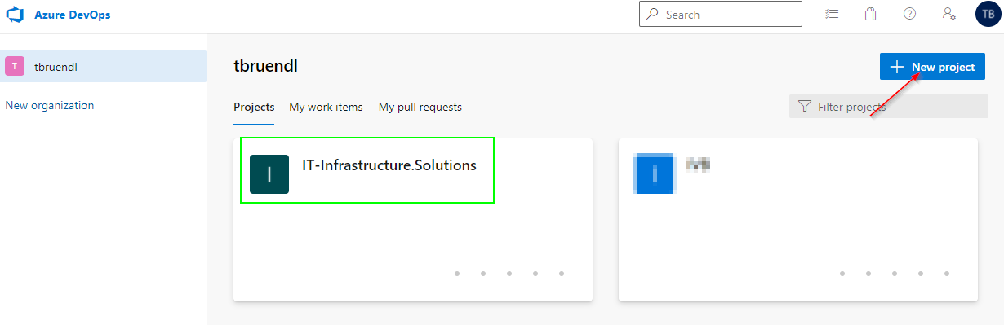Open the New organization link
Image resolution: width=1004 pixels, height=325 pixels.
(x=50, y=105)
